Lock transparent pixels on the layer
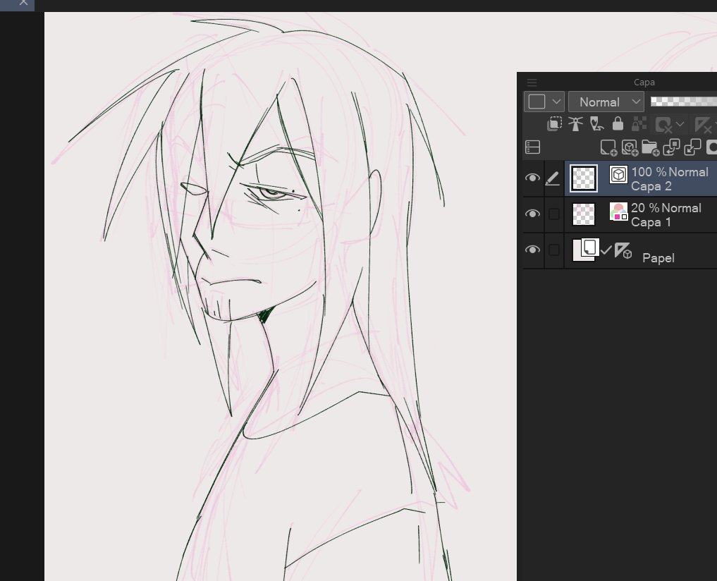Image resolution: width=717 pixels, height=581 pixels. tap(638, 124)
